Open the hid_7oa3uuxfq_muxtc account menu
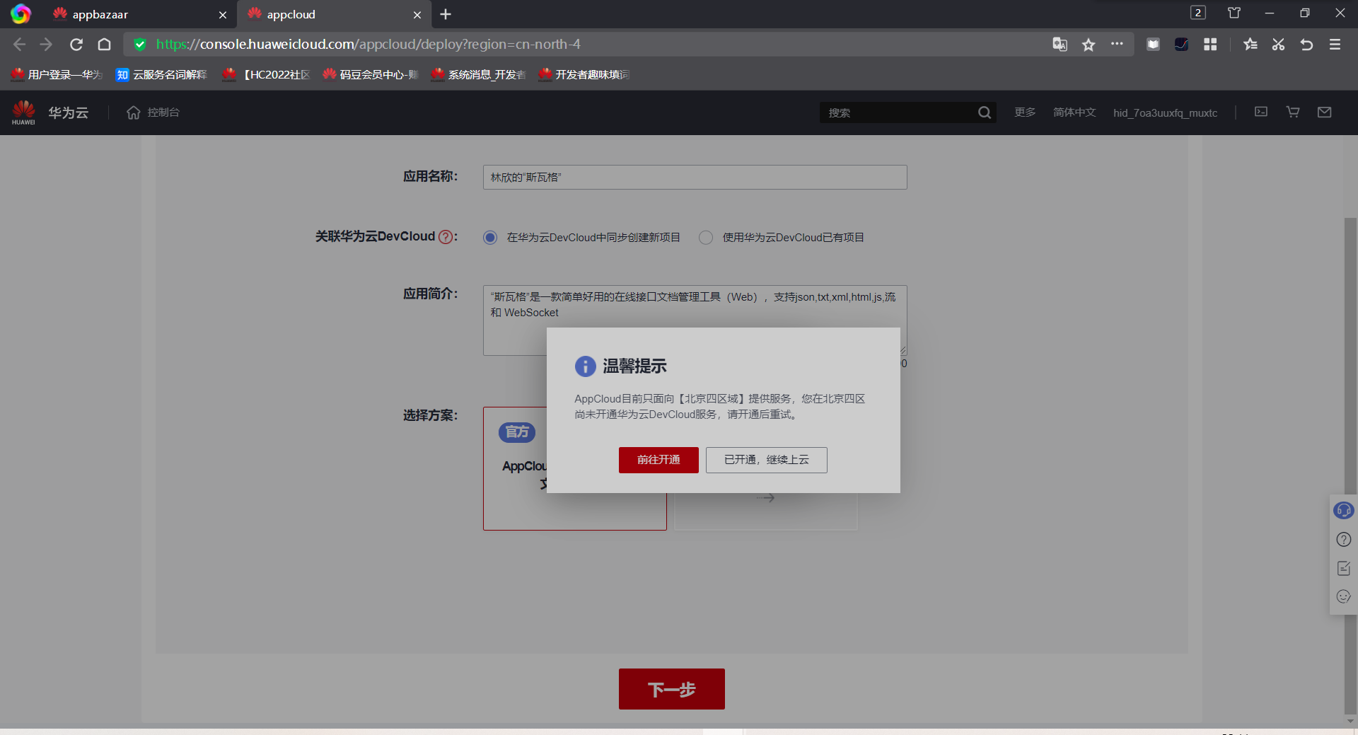 coord(1165,112)
